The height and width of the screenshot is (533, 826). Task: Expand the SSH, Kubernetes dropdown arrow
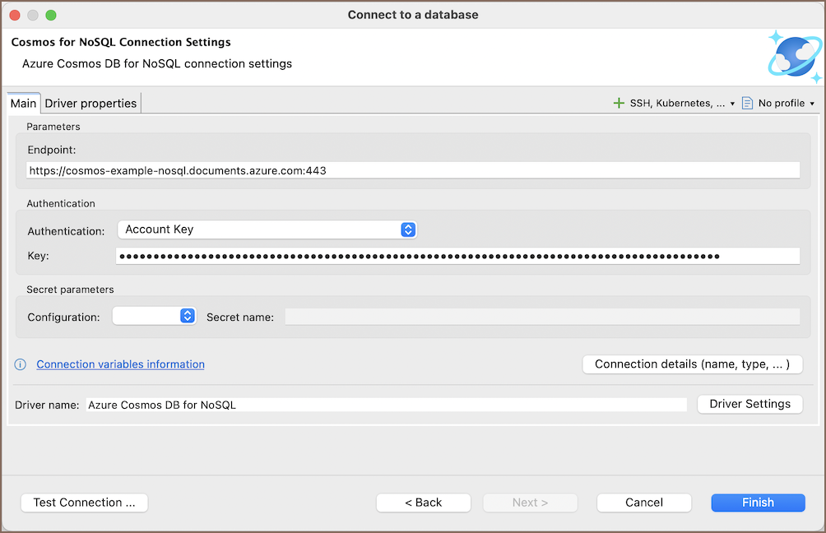click(732, 104)
